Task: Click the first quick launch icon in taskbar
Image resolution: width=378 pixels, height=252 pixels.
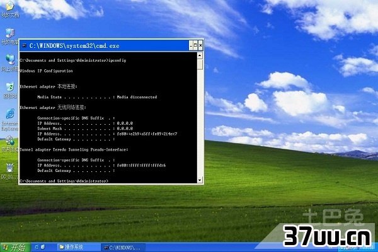Action: (37, 247)
